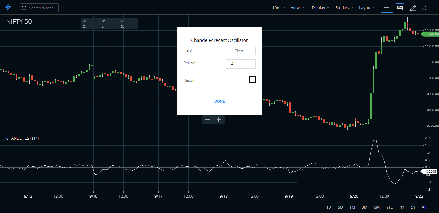439x213 pixels.
Task: Click the lightning bolt logo icon
Action: tap(8, 7)
